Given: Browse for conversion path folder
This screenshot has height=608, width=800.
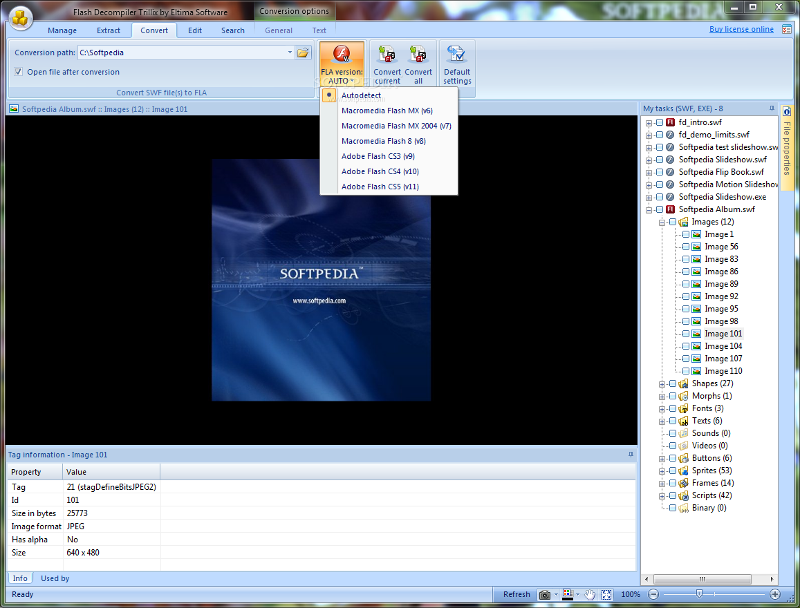Looking at the screenshot, I should tap(303, 53).
